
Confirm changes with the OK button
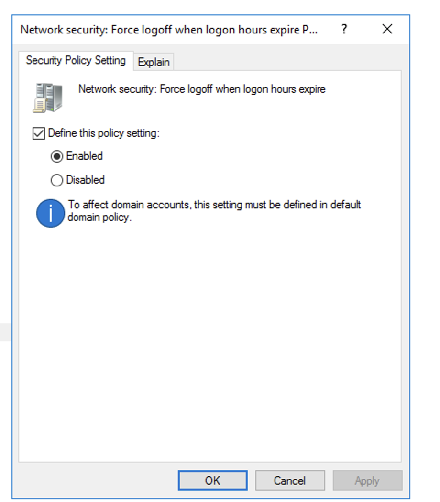tap(212, 480)
